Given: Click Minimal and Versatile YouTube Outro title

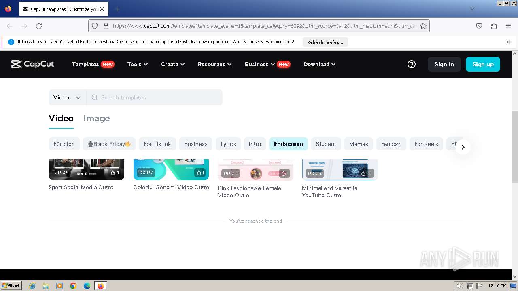Looking at the screenshot, I should [x=329, y=192].
